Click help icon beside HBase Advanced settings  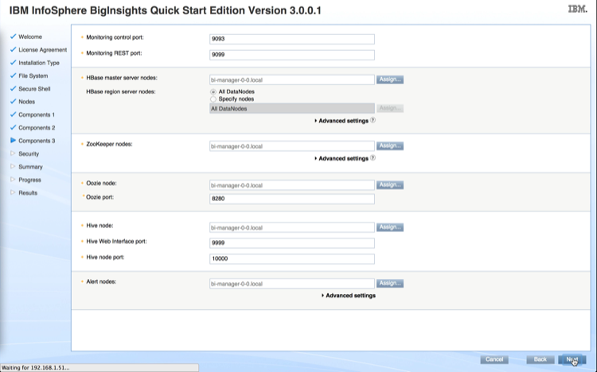[x=373, y=120]
